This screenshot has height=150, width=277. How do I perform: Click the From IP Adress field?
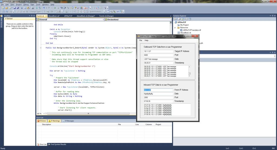158,90
